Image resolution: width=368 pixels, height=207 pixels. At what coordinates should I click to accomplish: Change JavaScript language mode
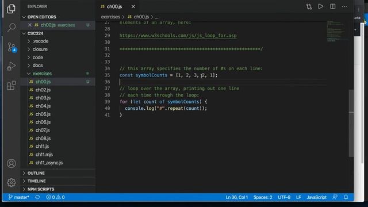click(316, 197)
